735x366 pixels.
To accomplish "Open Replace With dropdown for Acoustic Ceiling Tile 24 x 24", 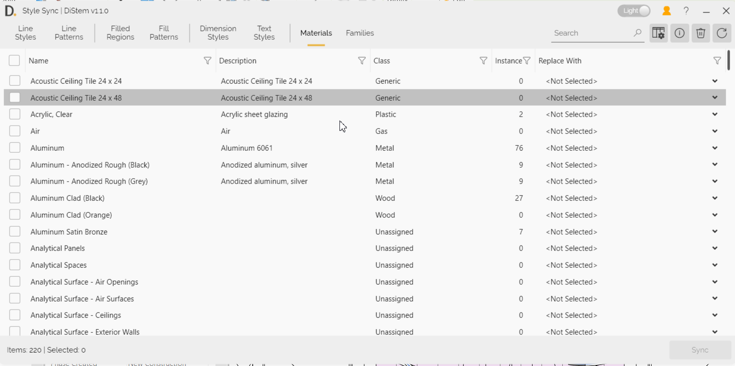I will pyautogui.click(x=715, y=81).
